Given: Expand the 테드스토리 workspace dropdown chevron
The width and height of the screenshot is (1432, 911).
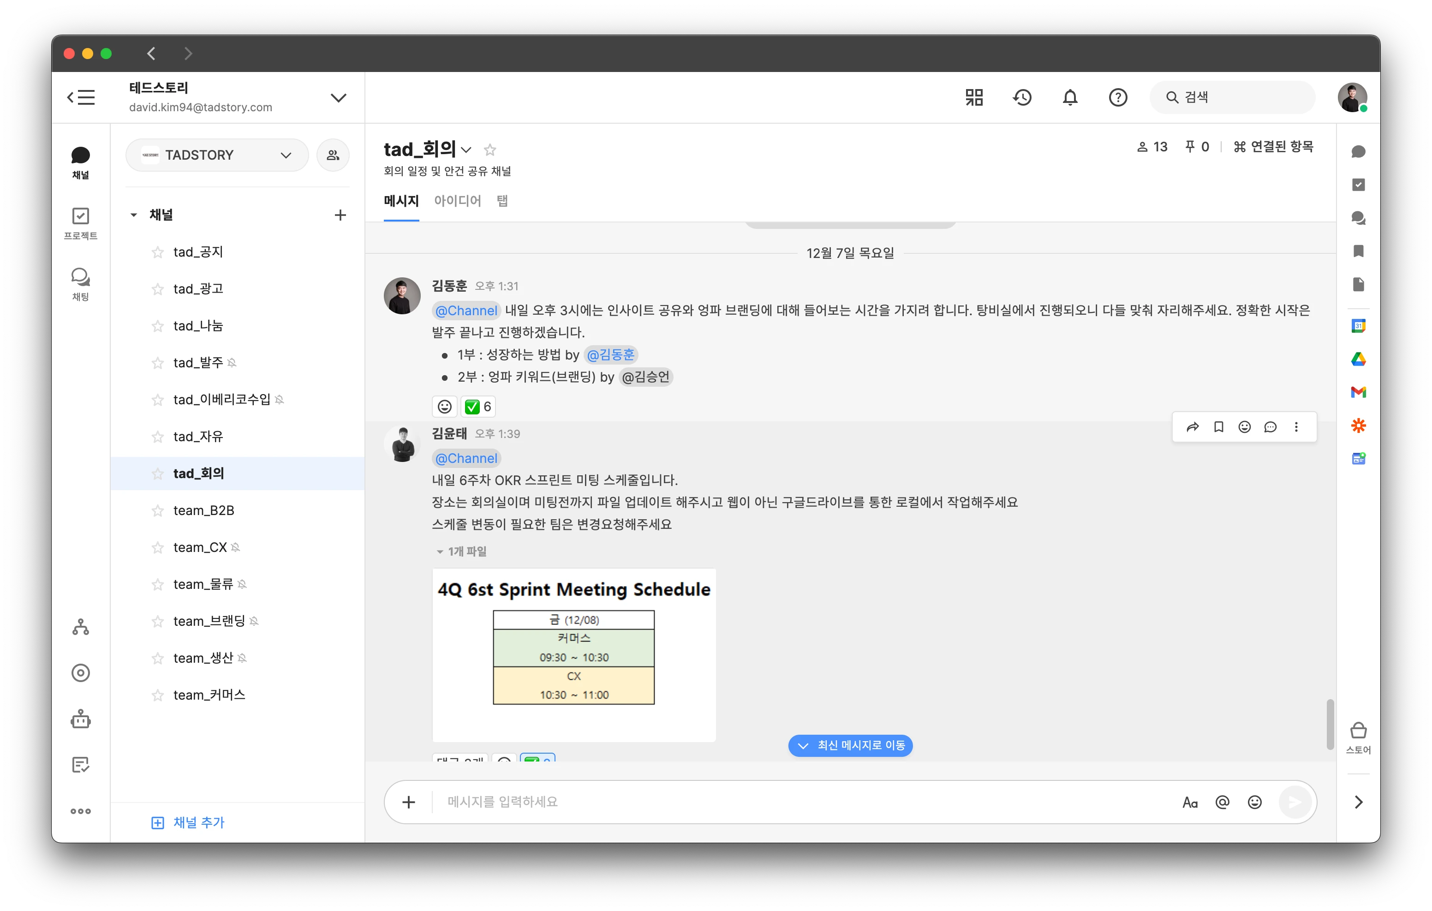Looking at the screenshot, I should (x=338, y=97).
